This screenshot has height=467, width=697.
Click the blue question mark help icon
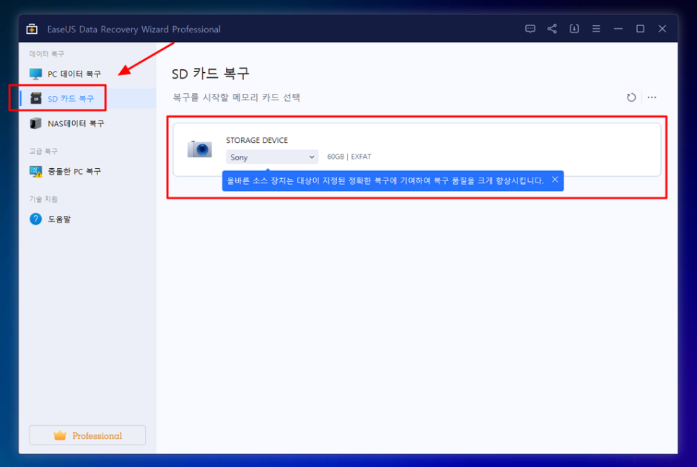point(35,219)
